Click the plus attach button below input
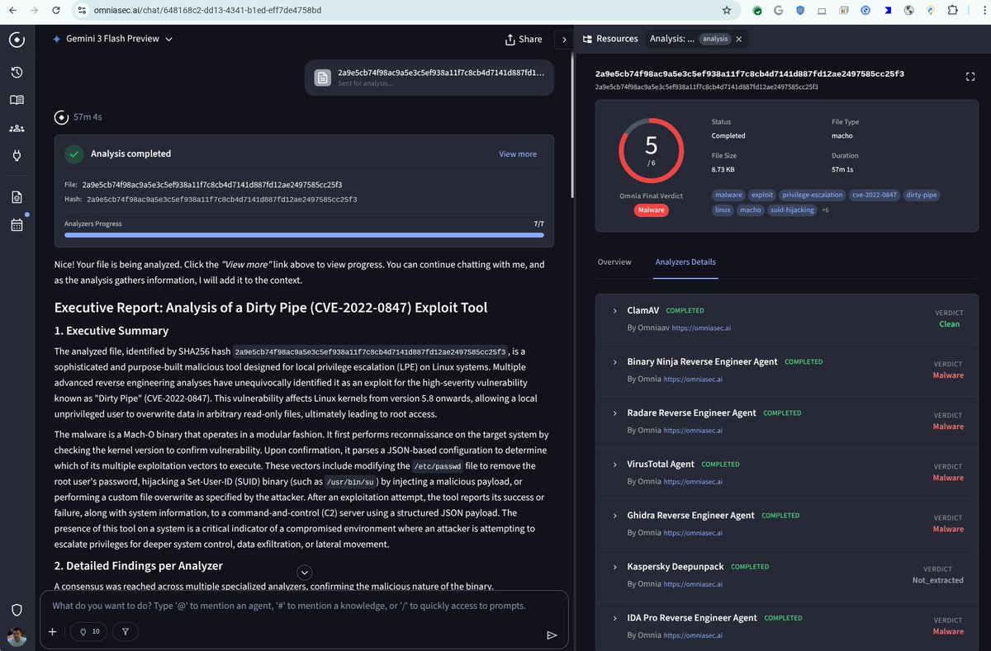This screenshot has height=651, width=991. pyautogui.click(x=52, y=632)
